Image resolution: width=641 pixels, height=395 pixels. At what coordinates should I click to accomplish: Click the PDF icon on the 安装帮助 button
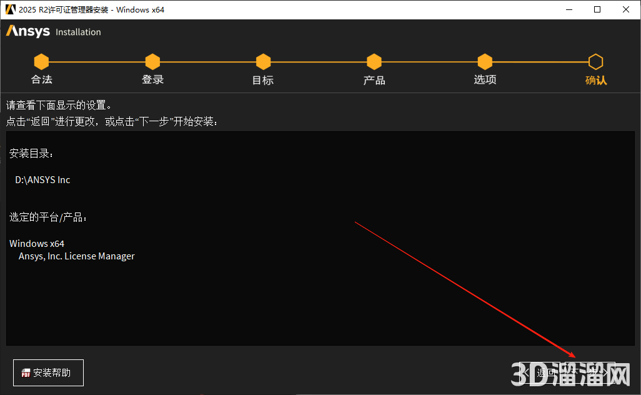click(25, 372)
